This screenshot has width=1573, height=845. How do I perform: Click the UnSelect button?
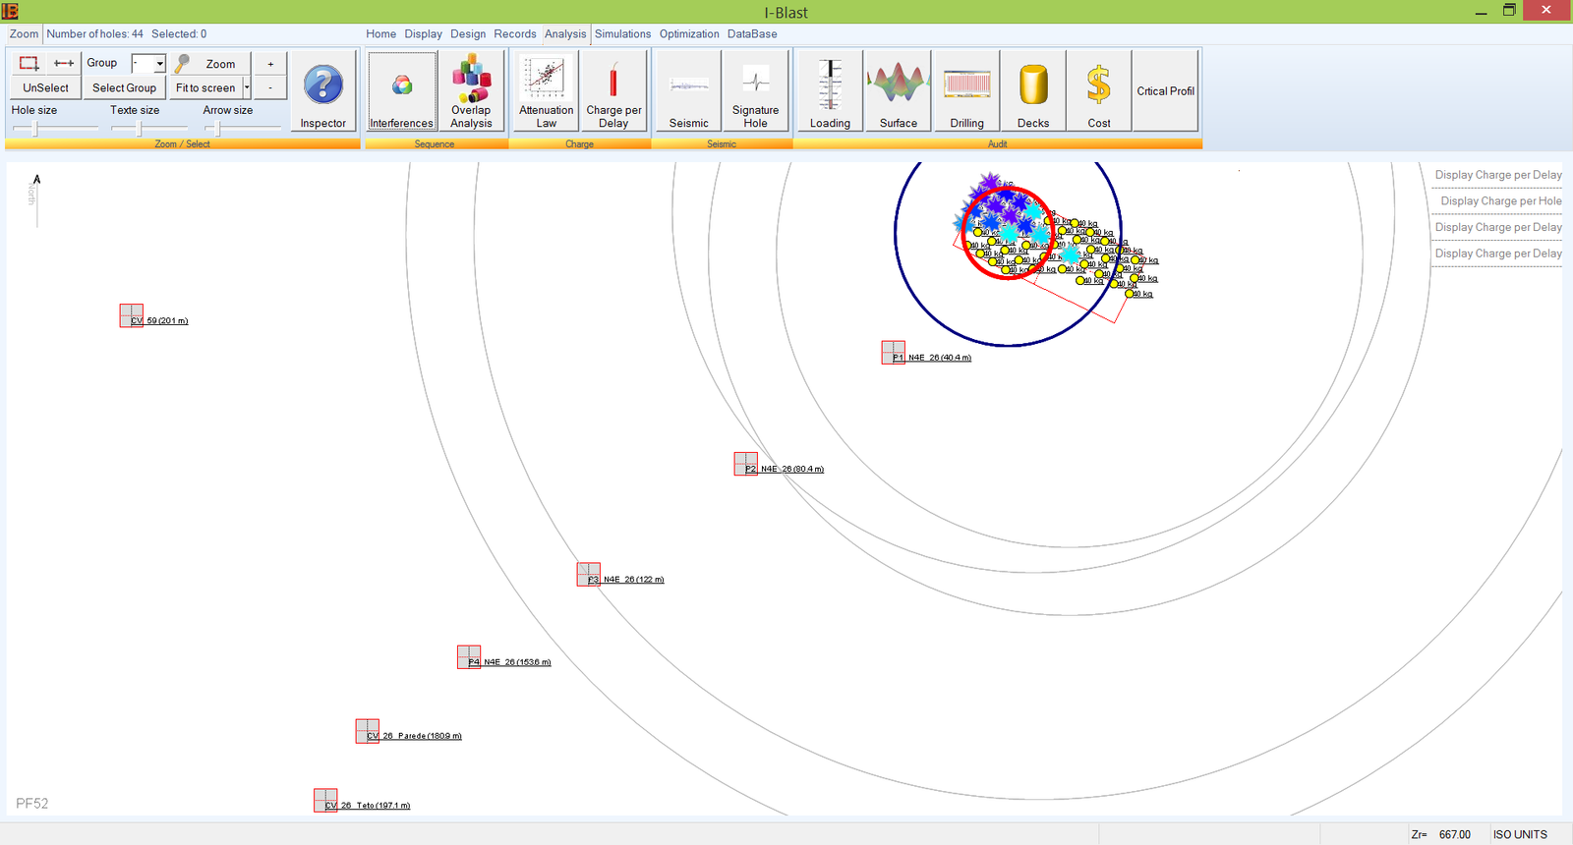[46, 87]
